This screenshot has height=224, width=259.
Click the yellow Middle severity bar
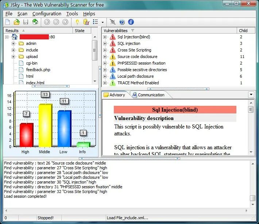pyautogui.click(x=46, y=125)
